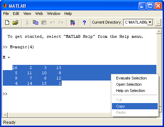Click the New M-file icon
This screenshot has height=127, width=164.
tap(7, 23)
